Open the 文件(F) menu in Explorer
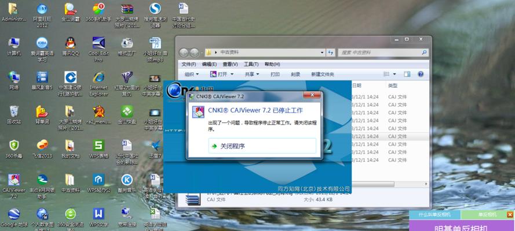The image size is (515, 231). pyautogui.click(x=189, y=64)
